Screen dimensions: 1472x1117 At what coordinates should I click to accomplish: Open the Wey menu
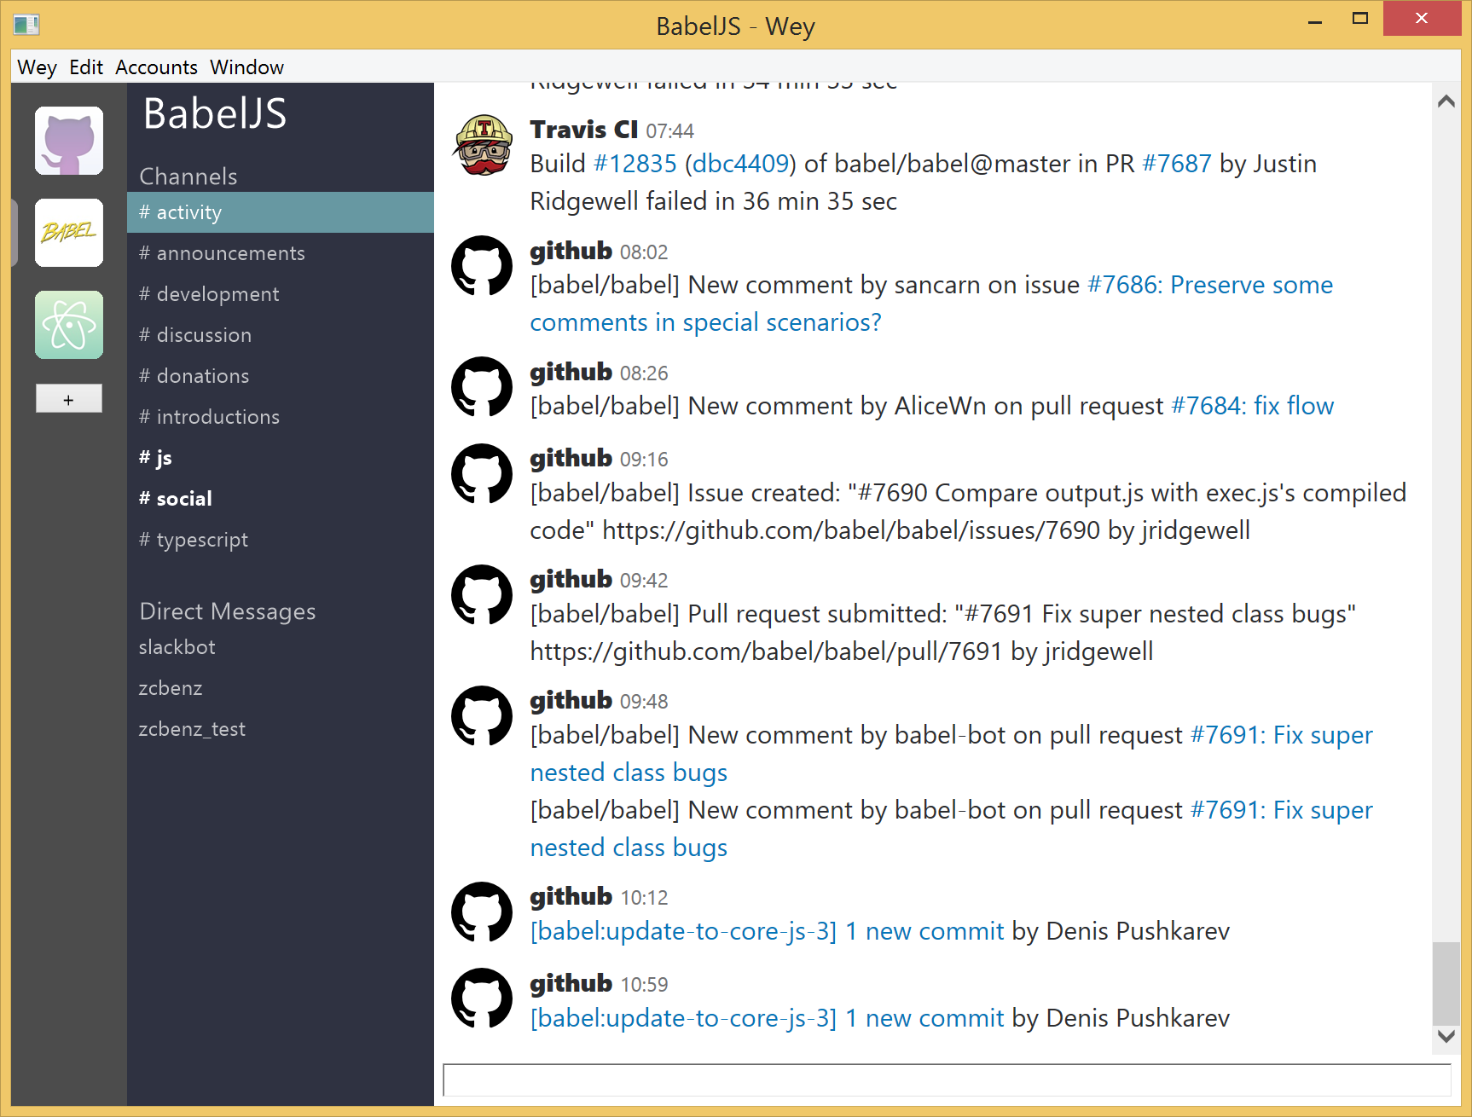coord(37,67)
